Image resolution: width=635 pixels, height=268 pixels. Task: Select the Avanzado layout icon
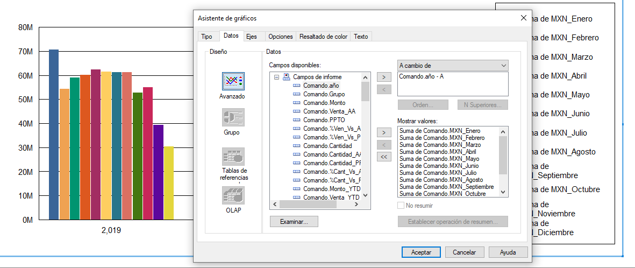click(x=233, y=81)
